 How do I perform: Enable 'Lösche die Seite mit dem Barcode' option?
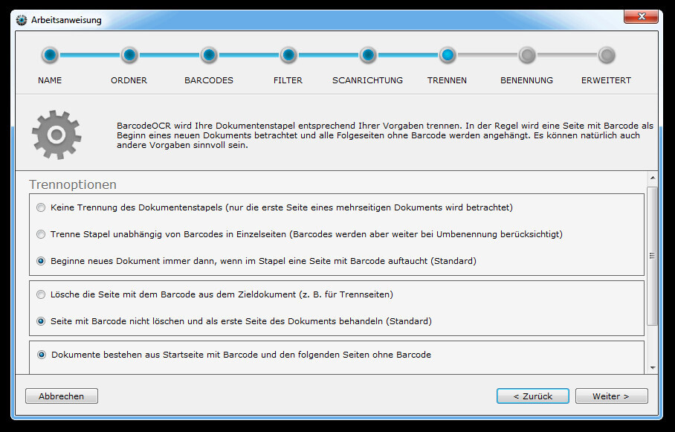41,294
